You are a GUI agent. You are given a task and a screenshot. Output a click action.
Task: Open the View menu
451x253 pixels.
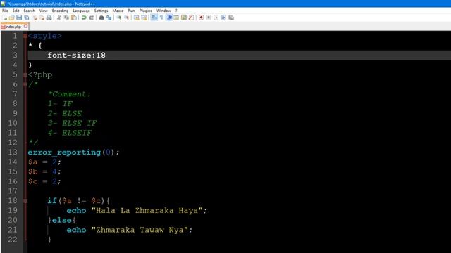44,11
